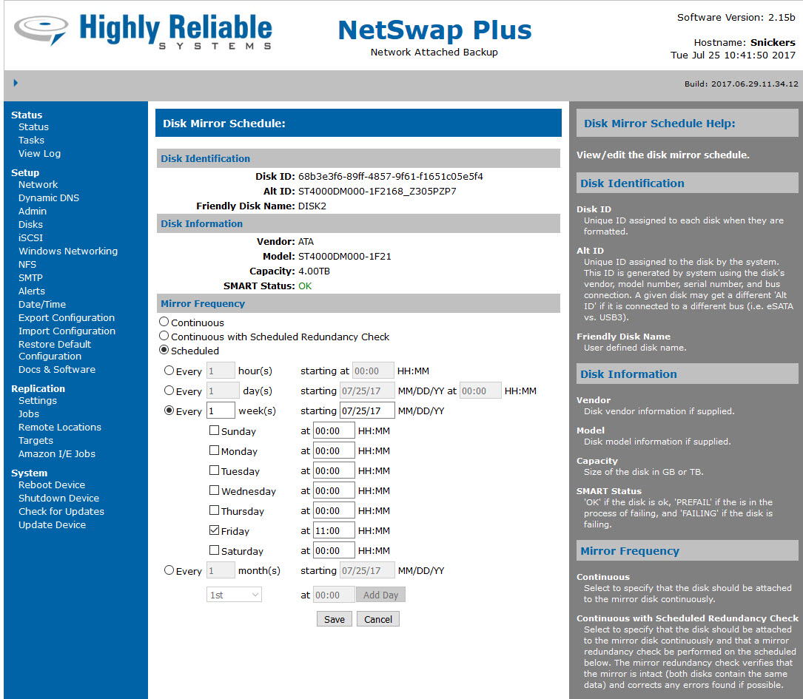This screenshot has width=803, height=699.
Task: Open Replication Jobs
Action: [29, 414]
